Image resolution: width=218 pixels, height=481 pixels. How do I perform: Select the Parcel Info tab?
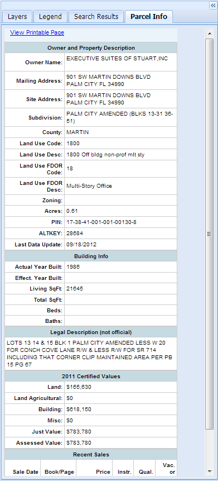click(149, 17)
